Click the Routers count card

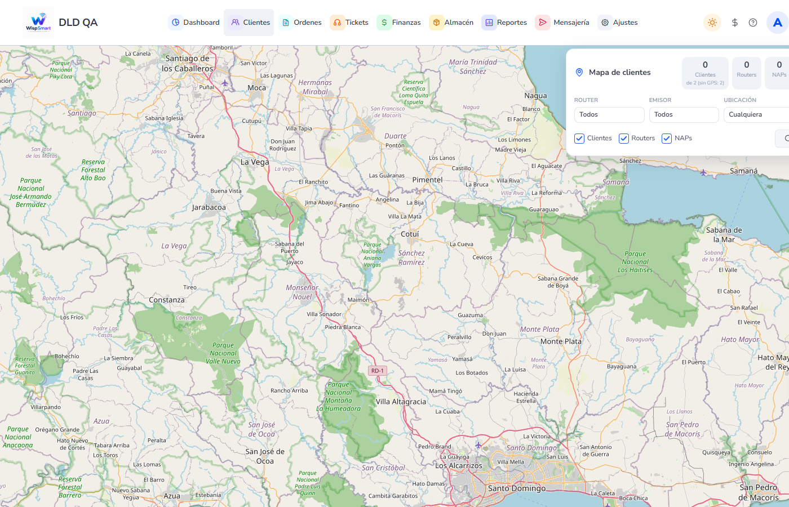pyautogui.click(x=747, y=73)
